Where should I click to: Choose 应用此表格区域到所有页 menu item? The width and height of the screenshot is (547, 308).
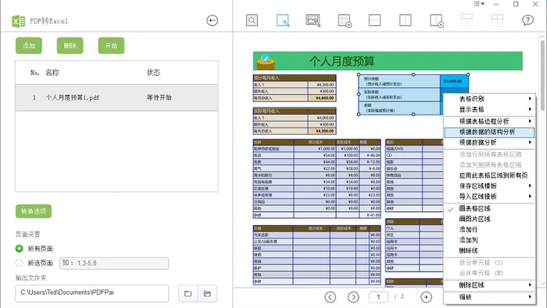[489, 175]
